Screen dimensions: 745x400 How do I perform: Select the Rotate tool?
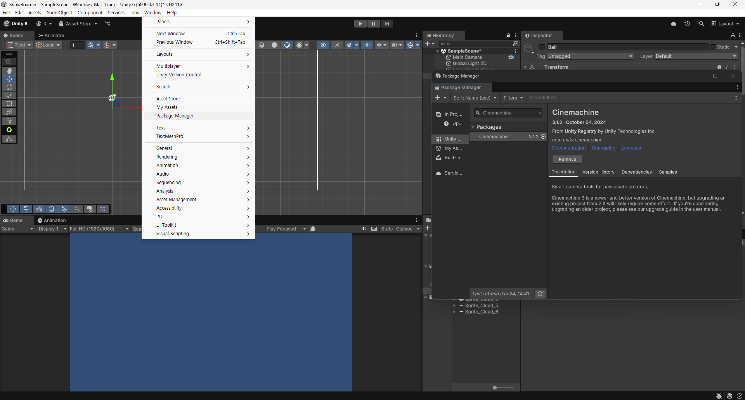click(x=9, y=87)
